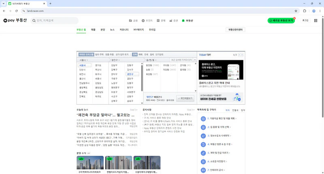This screenshot has width=324, height=174.
Task: Bookmark this page with the star icon
Action: pos(296,11)
